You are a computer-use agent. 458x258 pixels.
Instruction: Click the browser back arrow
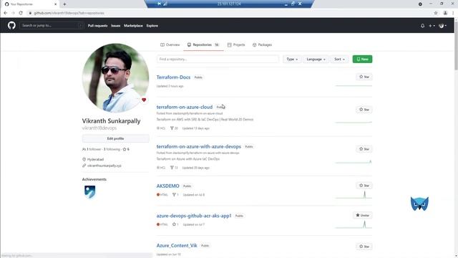[5, 13]
